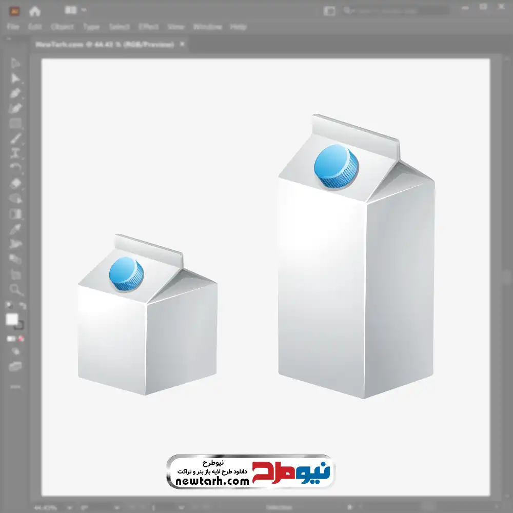The image size is (513, 513).
Task: Set fill to None in toolbar
Action: coord(22,339)
